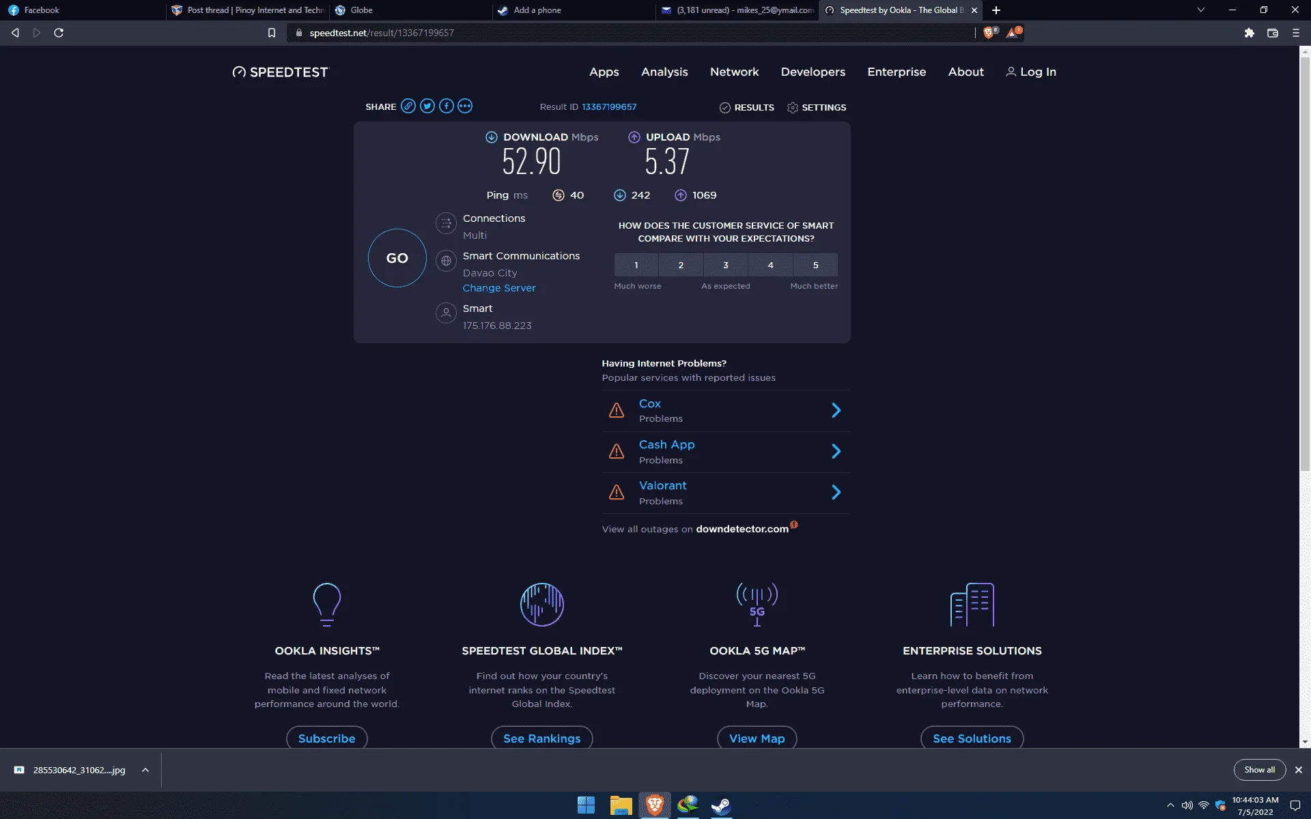
Task: Open the About menu
Action: 965,72
